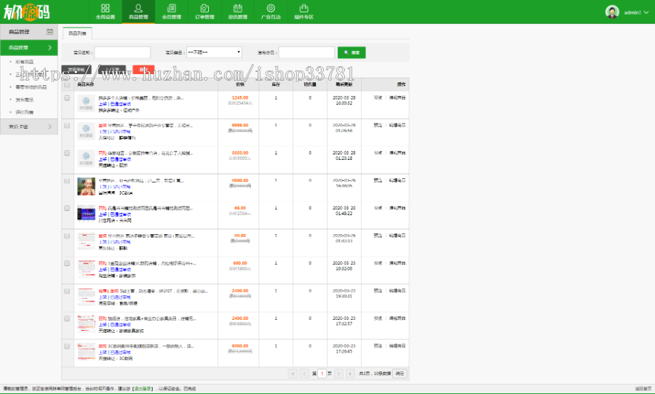
Task: Select 发布商品 in the left sidebar
Action: (24, 100)
